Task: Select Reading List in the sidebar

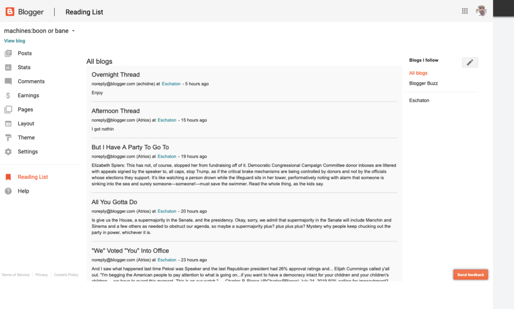Action: [33, 177]
